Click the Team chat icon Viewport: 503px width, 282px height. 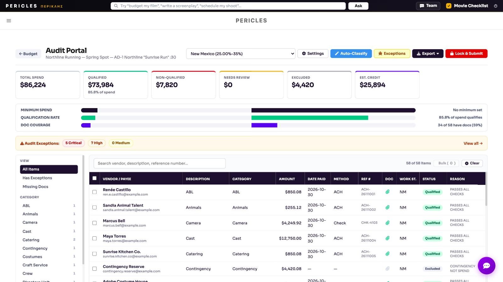(422, 6)
